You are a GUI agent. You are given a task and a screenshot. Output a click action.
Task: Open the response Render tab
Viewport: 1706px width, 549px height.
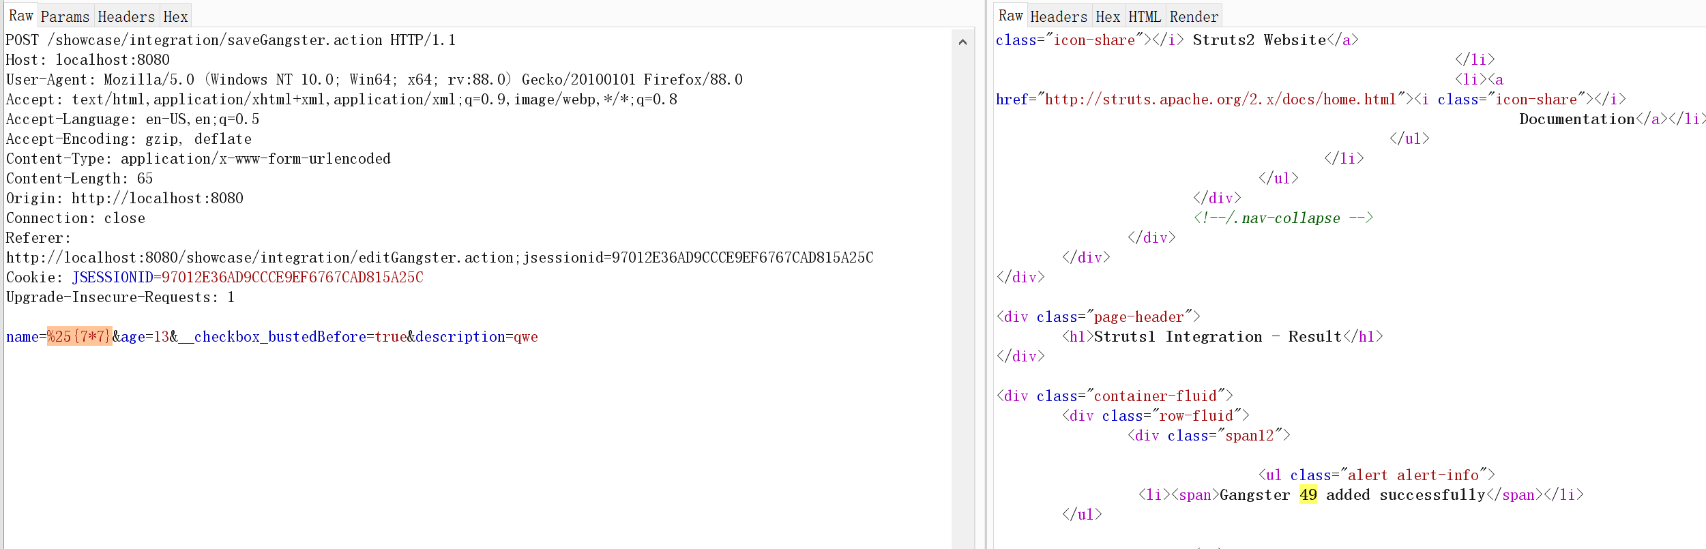[x=1194, y=16]
